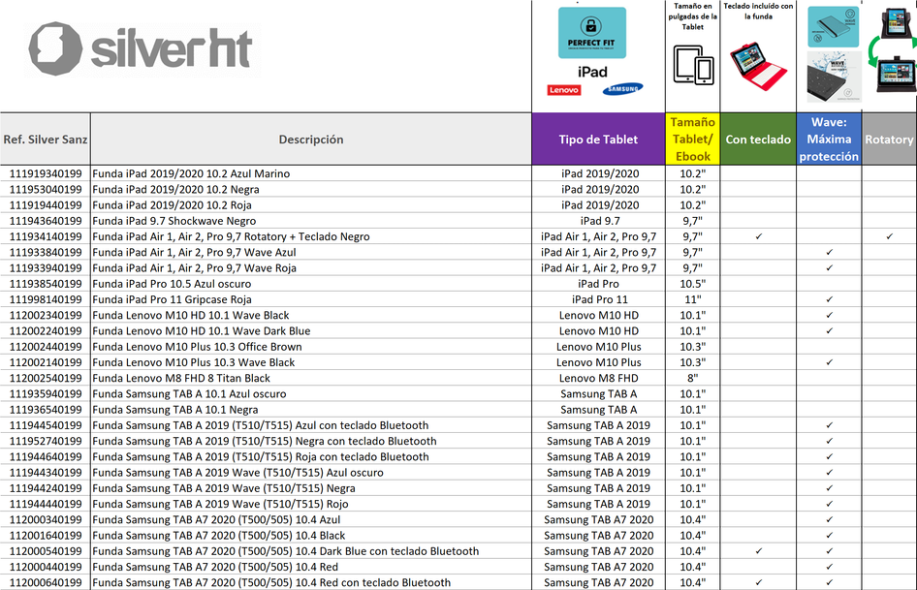Click the Wave water-splash keyboard image
This screenshot has width=917, height=590.
point(834,77)
